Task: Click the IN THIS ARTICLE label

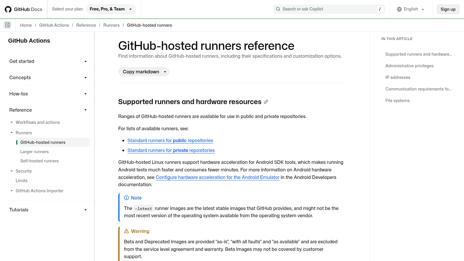Action: click(397, 39)
